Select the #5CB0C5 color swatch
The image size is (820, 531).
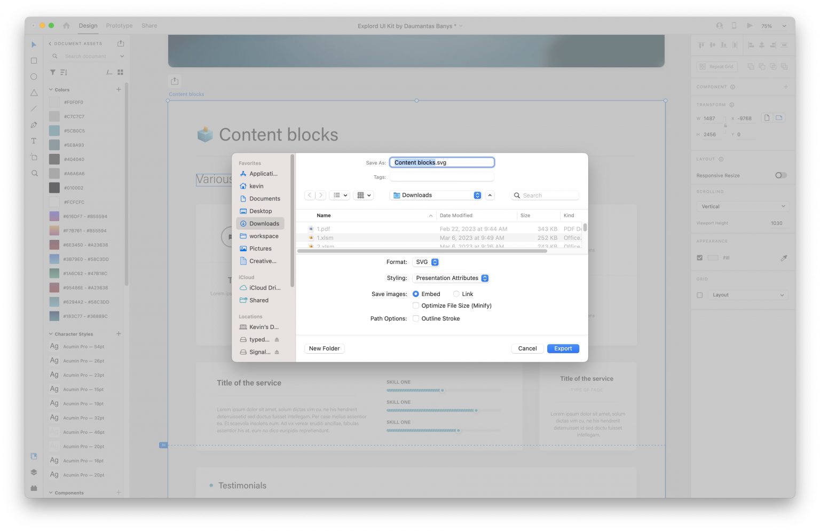point(54,131)
